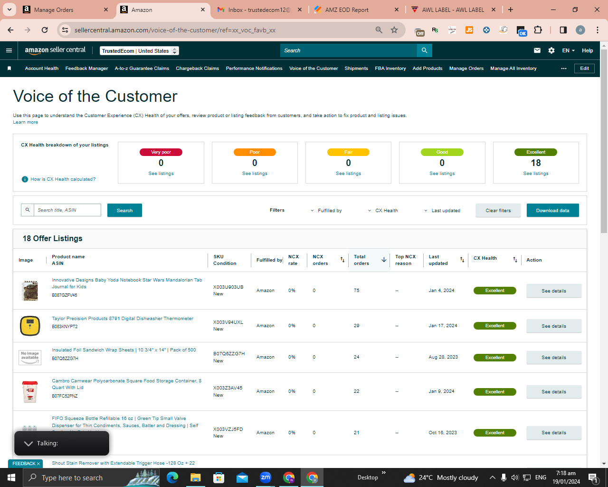Open File Explorer from the taskbar
Viewport: 608px width, 487px height.
pyautogui.click(x=196, y=477)
